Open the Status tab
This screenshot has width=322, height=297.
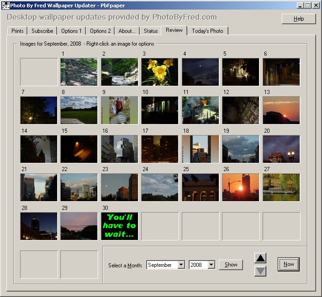coord(151,31)
